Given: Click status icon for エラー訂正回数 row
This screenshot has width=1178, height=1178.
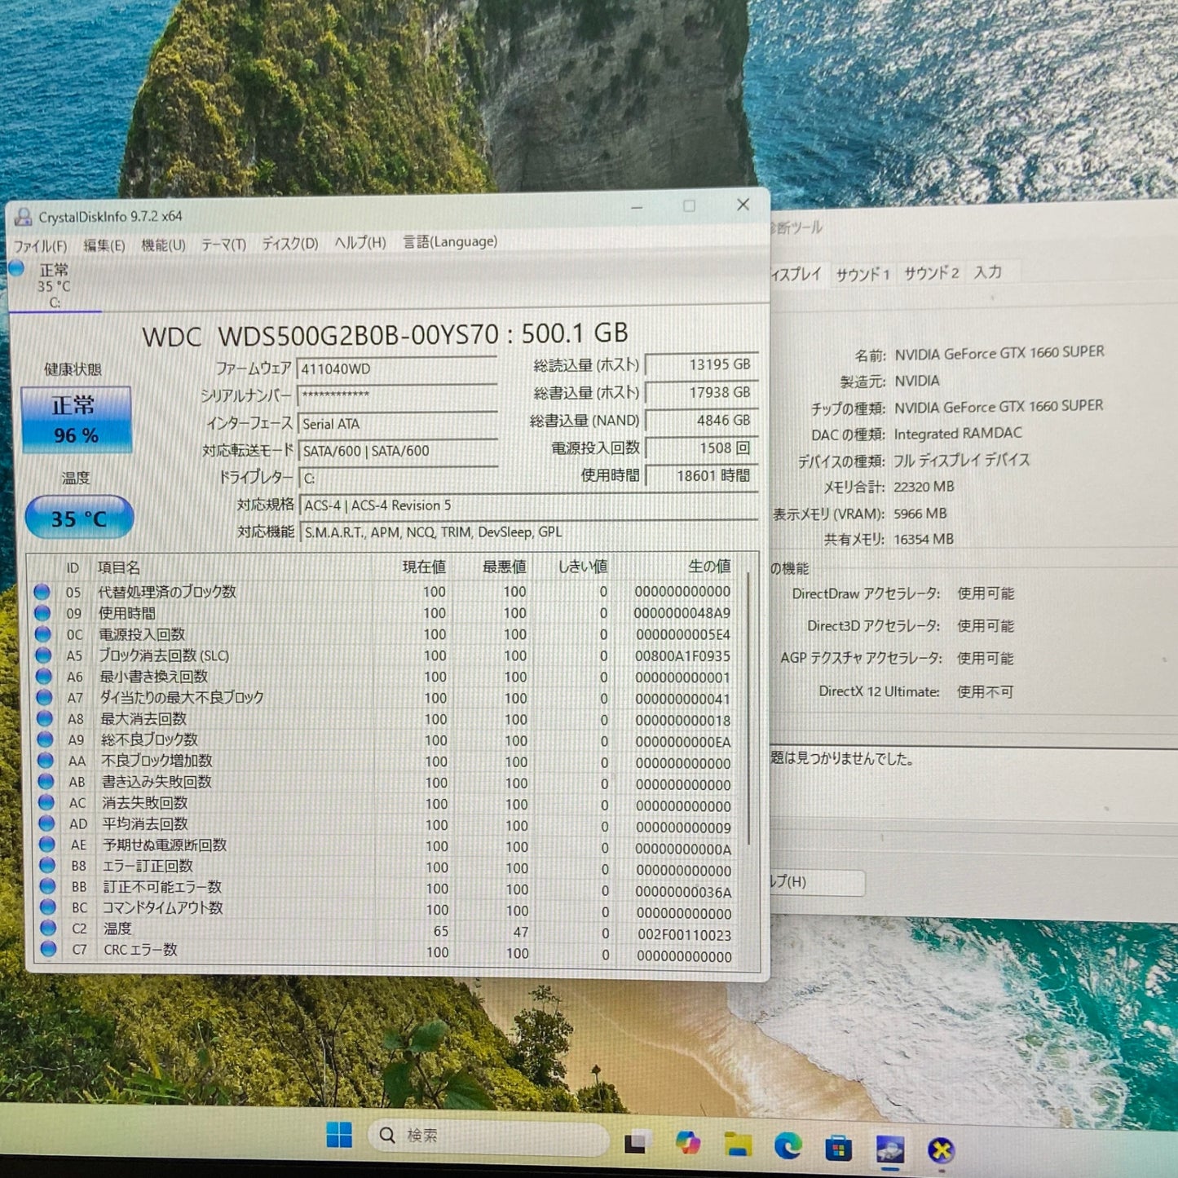Looking at the screenshot, I should [47, 866].
